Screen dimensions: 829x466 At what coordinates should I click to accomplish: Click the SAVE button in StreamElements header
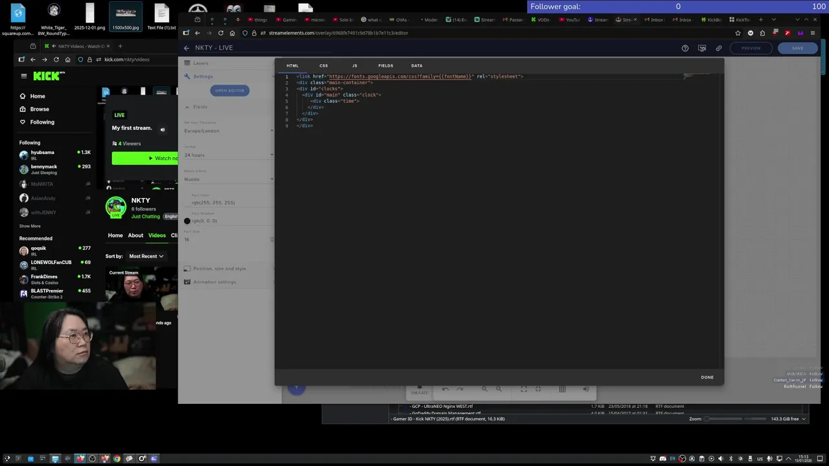pos(797,48)
